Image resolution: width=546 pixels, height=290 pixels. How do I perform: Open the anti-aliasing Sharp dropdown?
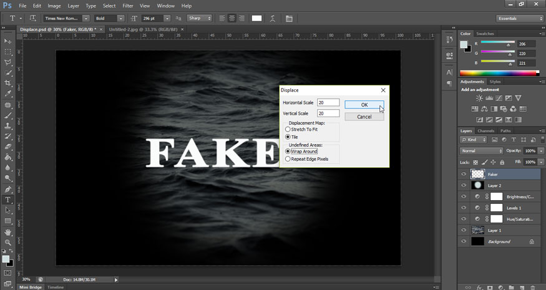click(200, 18)
